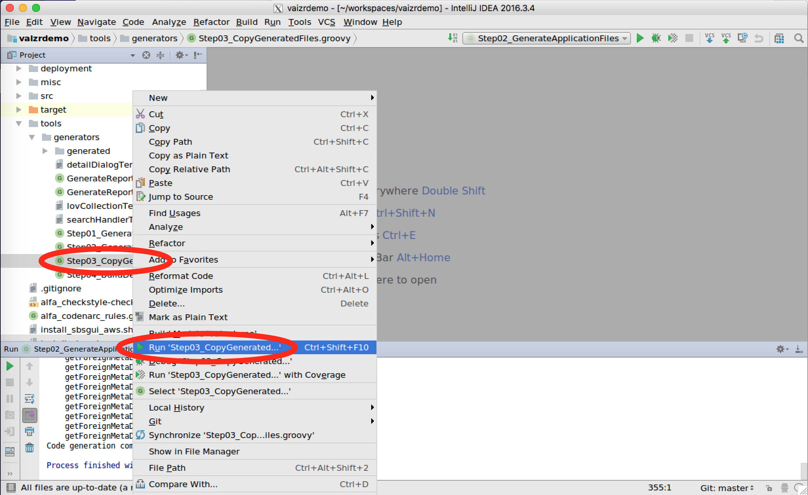This screenshot has width=808, height=495.
Task: Click the pause output icon in Run panel
Action: click(10, 399)
